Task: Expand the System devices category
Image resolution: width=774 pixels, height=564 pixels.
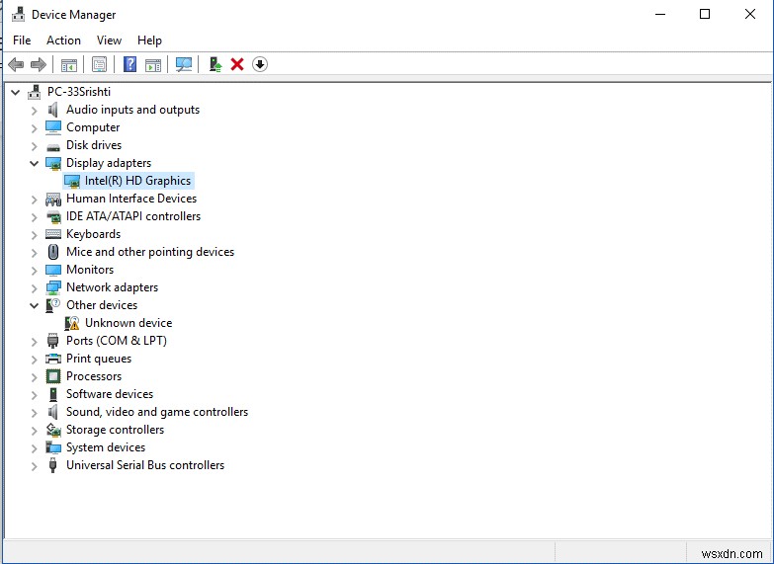Action: tap(34, 448)
